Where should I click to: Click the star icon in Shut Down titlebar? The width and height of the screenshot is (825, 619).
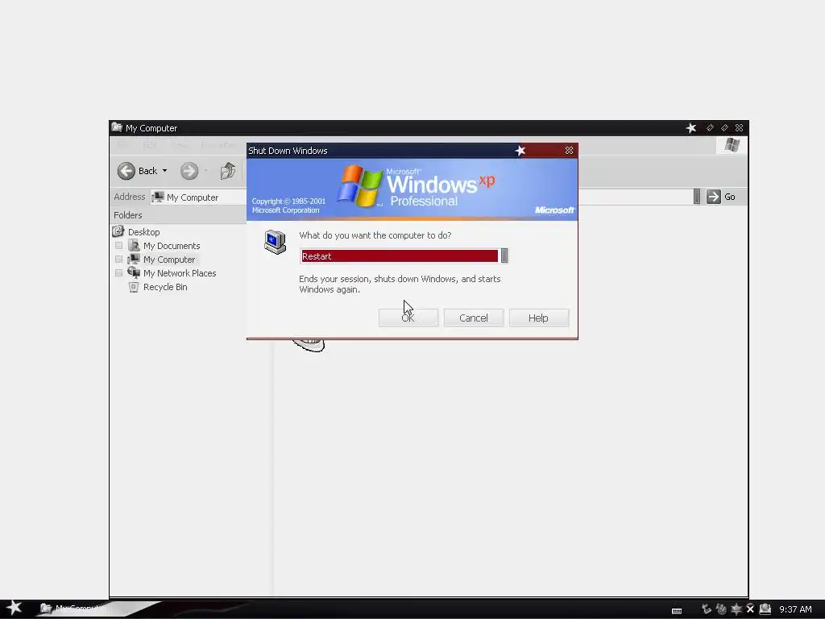click(520, 151)
